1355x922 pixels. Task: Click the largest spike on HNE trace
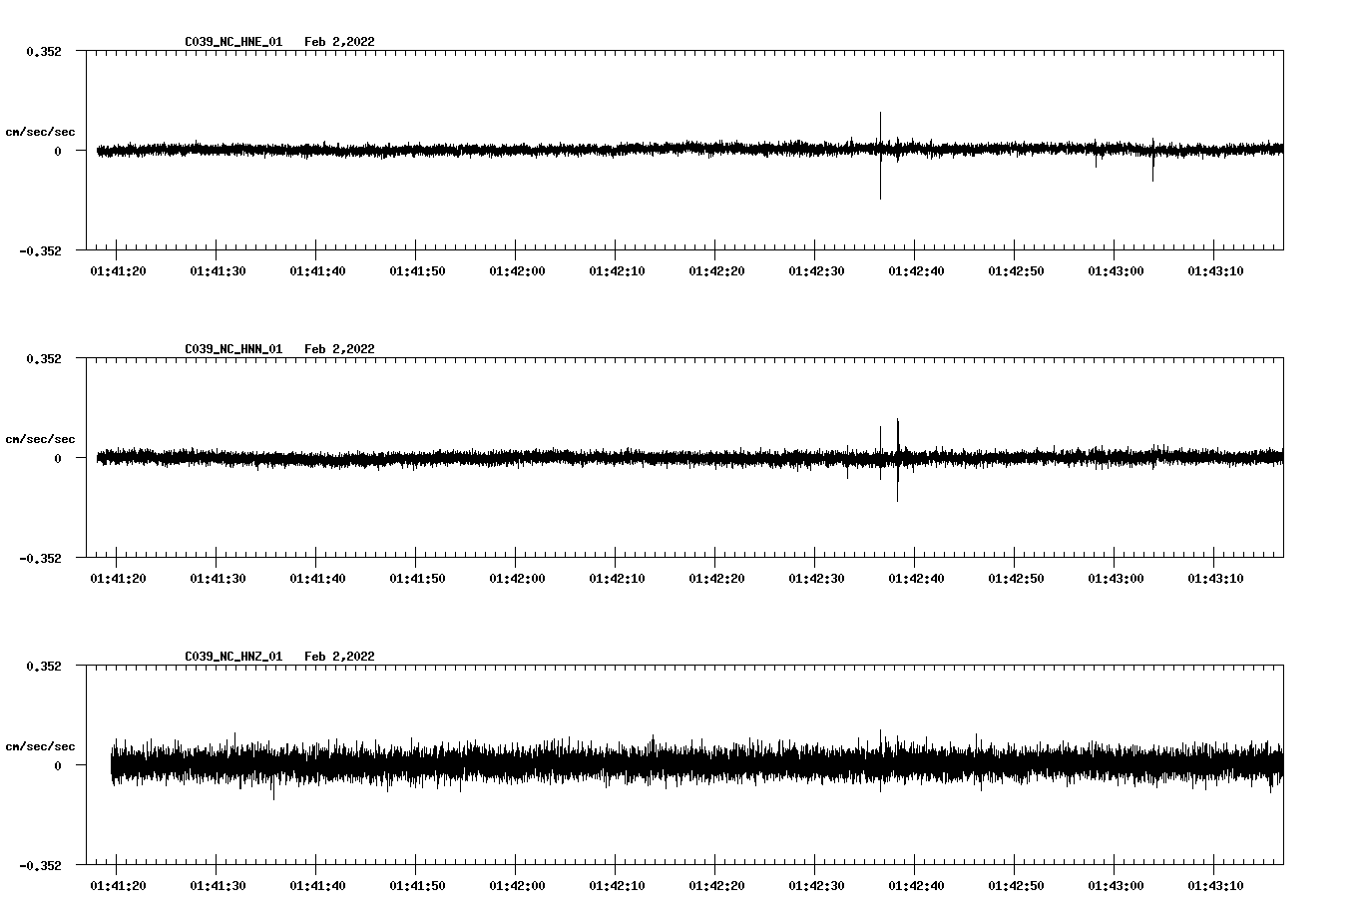[880, 156]
